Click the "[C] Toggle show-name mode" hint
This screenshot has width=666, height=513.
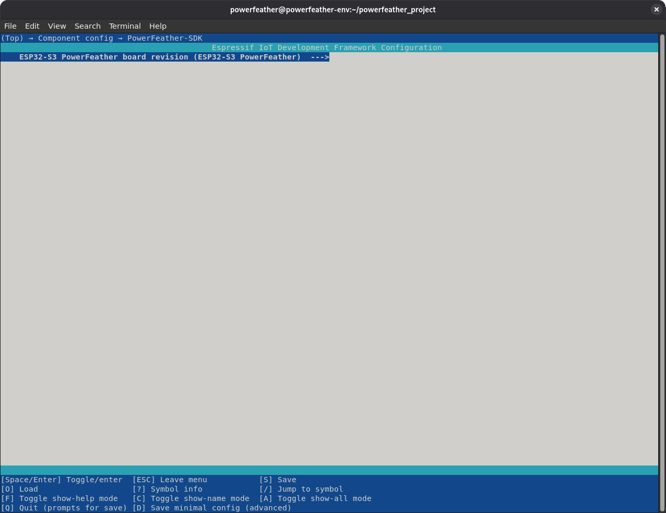click(x=191, y=498)
